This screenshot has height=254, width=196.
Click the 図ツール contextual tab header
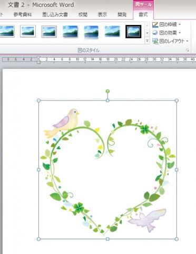pos(143,4)
